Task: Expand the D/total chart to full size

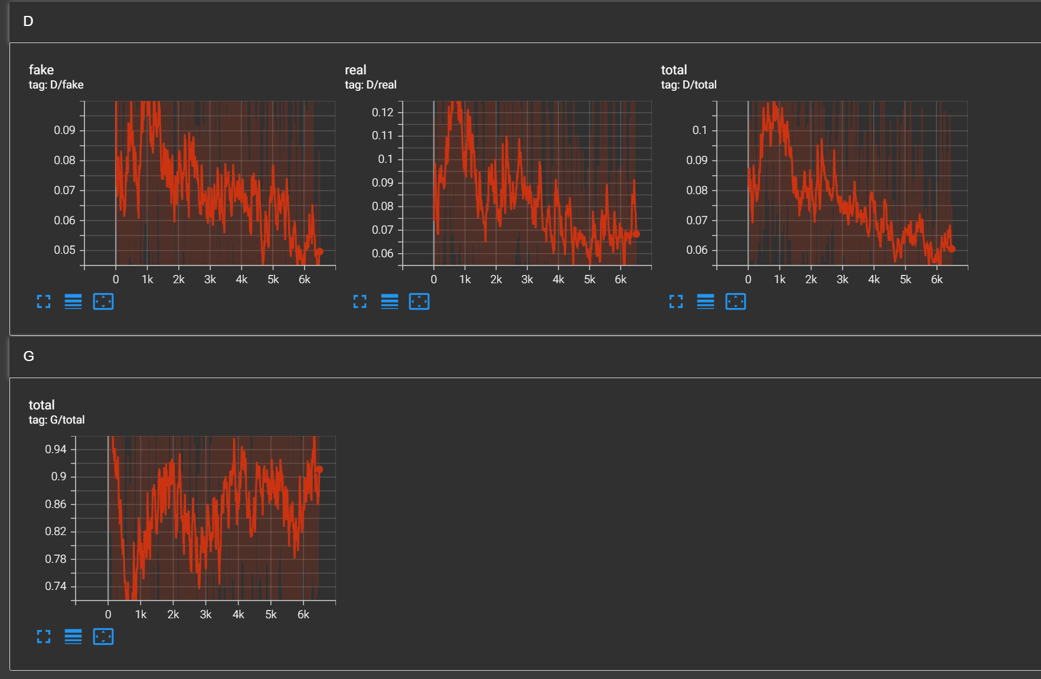Action: pyautogui.click(x=676, y=301)
